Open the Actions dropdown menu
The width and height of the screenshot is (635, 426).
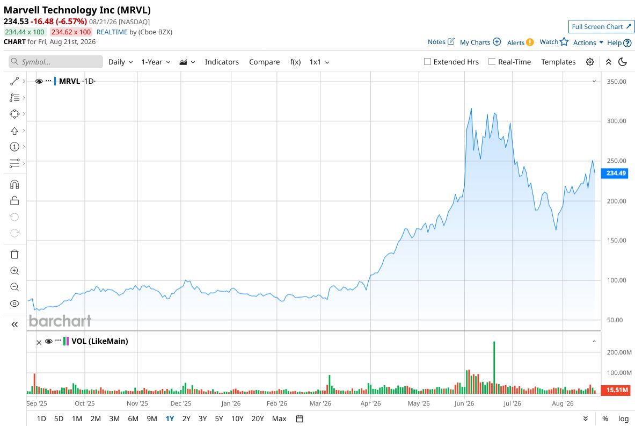(588, 42)
